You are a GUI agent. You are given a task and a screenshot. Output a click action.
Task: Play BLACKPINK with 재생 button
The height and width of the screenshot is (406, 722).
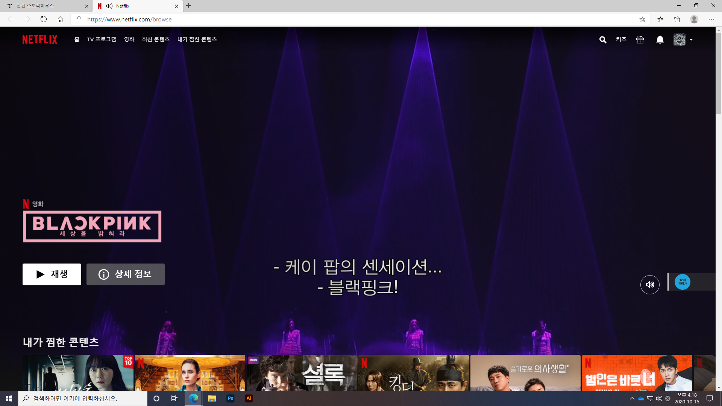tap(52, 274)
